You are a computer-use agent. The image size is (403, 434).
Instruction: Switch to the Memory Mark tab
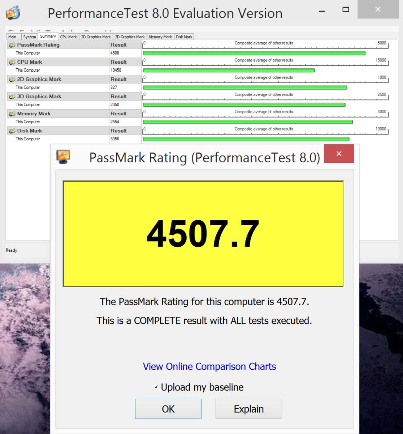[x=160, y=37]
